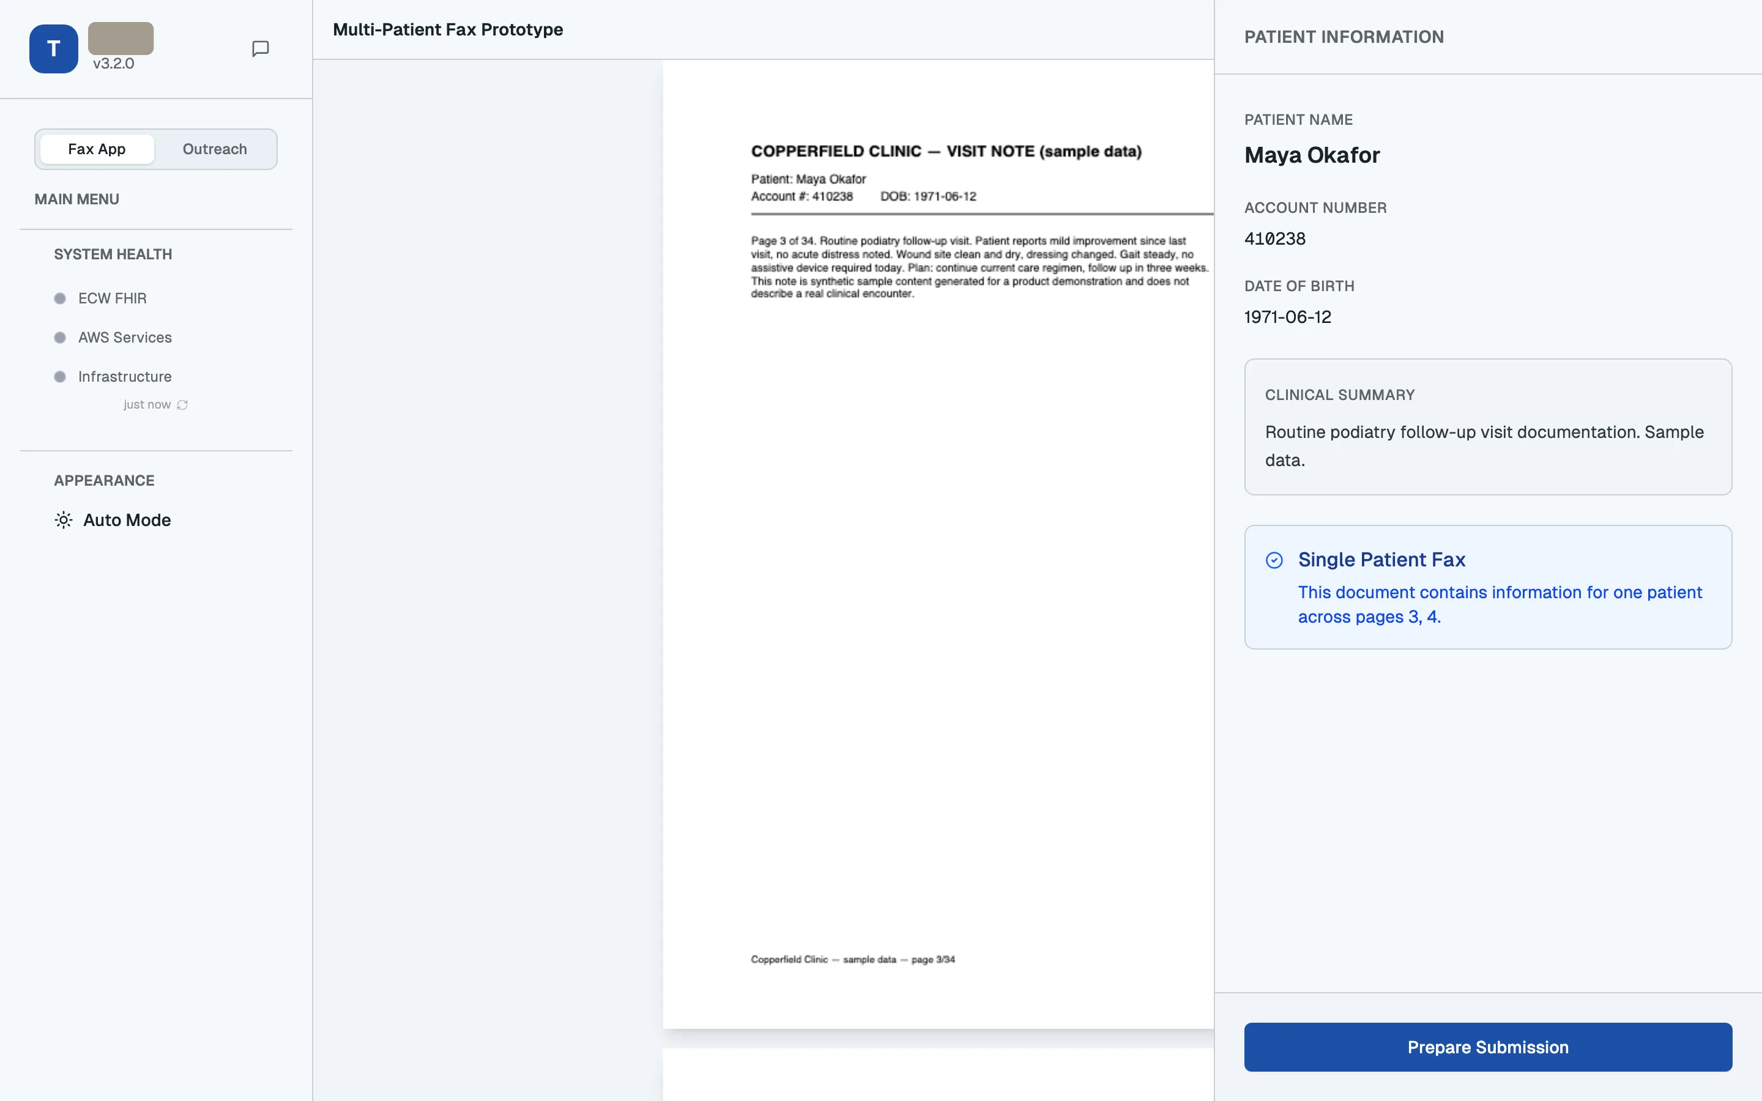
Task: Click the patient name Maya Okafor in the panel
Action: point(1312,155)
